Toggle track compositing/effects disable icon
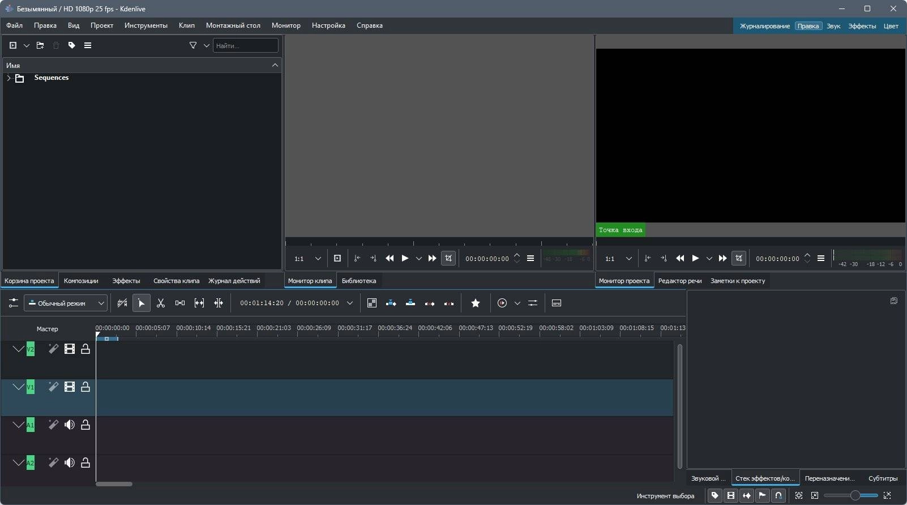The height and width of the screenshot is (505, 907). 122,303
